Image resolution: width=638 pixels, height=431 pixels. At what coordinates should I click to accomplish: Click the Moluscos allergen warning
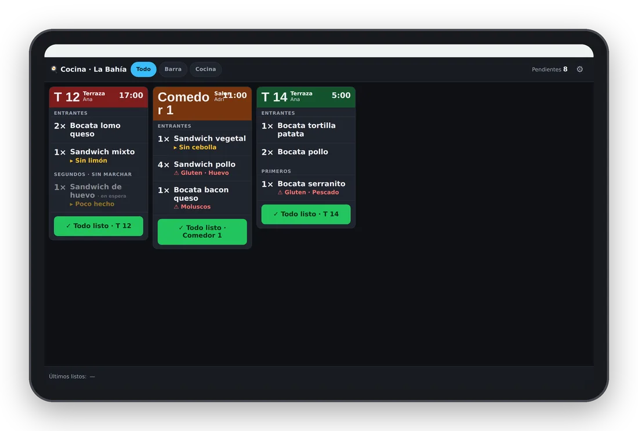pos(193,207)
